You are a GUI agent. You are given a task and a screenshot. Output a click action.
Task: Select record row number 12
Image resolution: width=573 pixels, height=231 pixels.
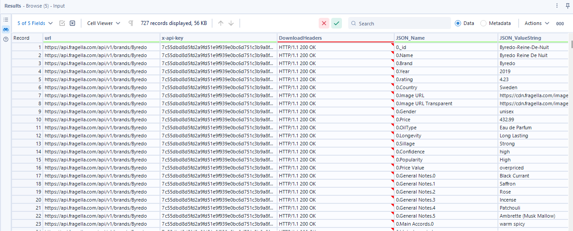[x=27, y=136]
